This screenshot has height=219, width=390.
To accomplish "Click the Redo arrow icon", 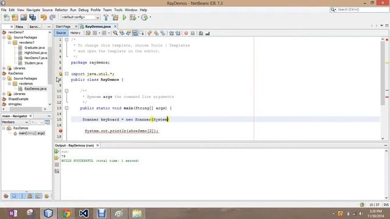I will [x=52, y=18].
